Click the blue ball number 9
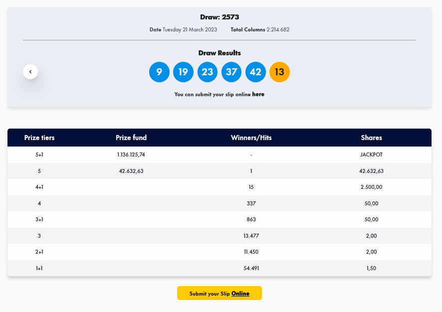Viewport: 442px width, 312px height. 159,72
